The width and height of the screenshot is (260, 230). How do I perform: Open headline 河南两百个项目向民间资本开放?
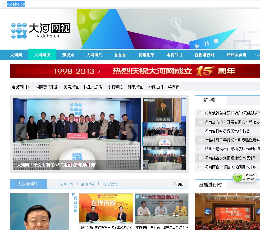coord(230,167)
